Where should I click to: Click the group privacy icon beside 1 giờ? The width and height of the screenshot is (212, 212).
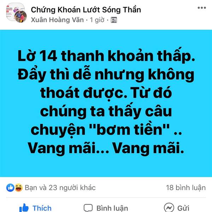click(x=114, y=20)
